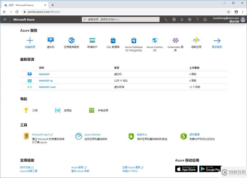Open the feedback smiley icon
The height and width of the screenshot is (178, 247).
(x=205, y=19)
